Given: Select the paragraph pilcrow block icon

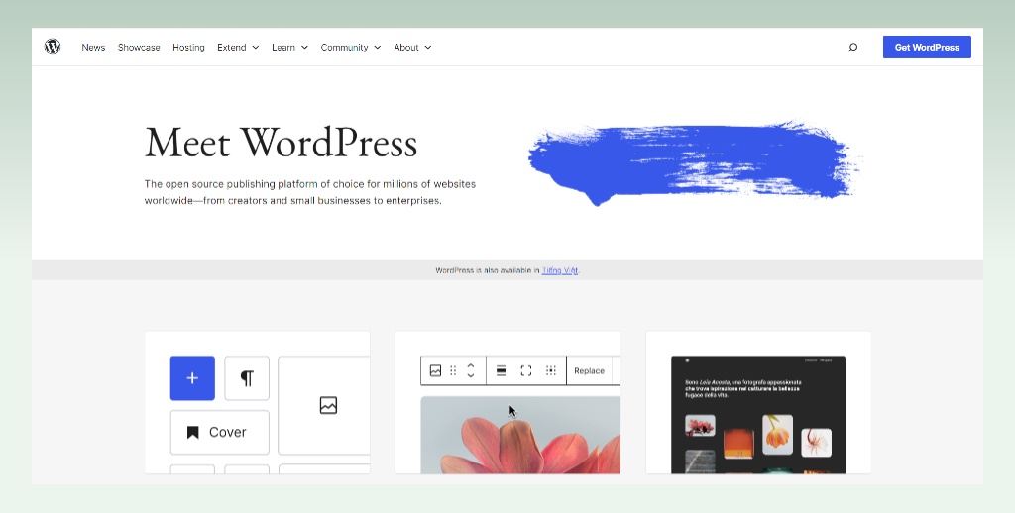Looking at the screenshot, I should coord(247,377).
